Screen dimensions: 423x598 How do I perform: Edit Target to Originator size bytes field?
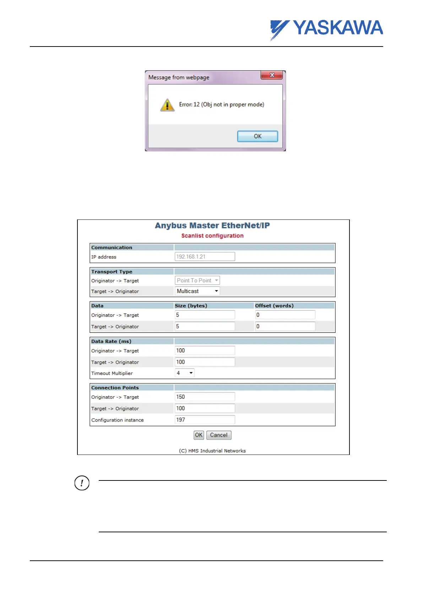point(205,326)
